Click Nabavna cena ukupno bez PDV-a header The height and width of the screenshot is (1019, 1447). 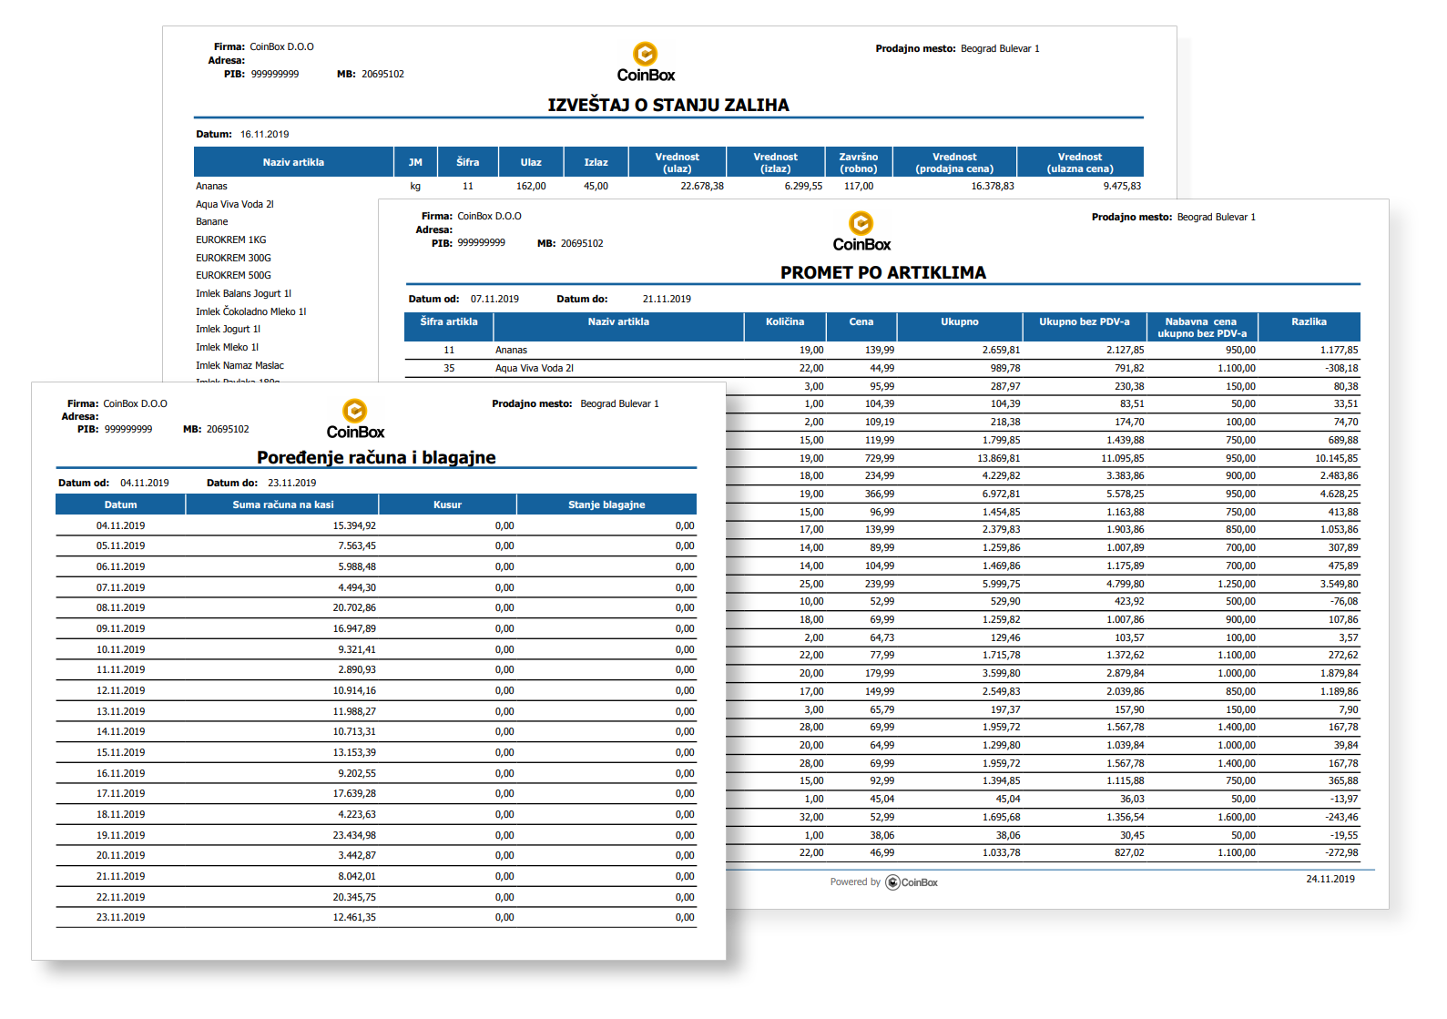coord(1202,328)
